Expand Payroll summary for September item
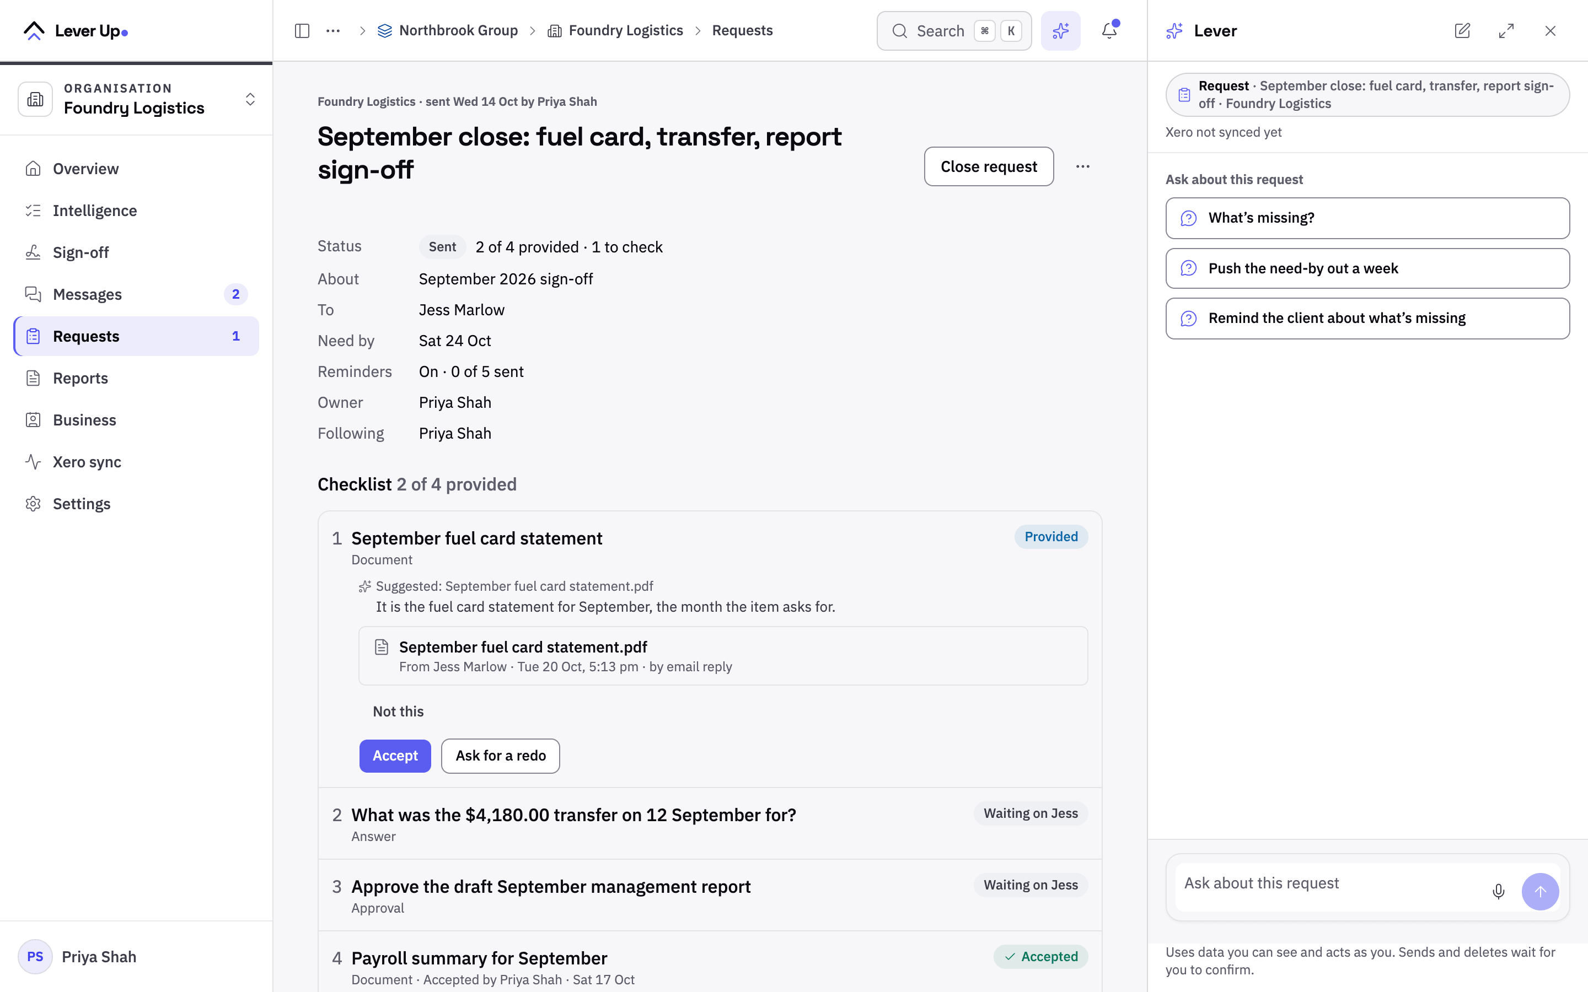The image size is (1588, 992). click(709, 962)
